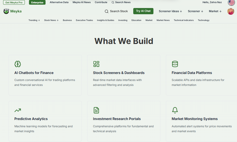Go to Executive Trades category

coord(84,20)
